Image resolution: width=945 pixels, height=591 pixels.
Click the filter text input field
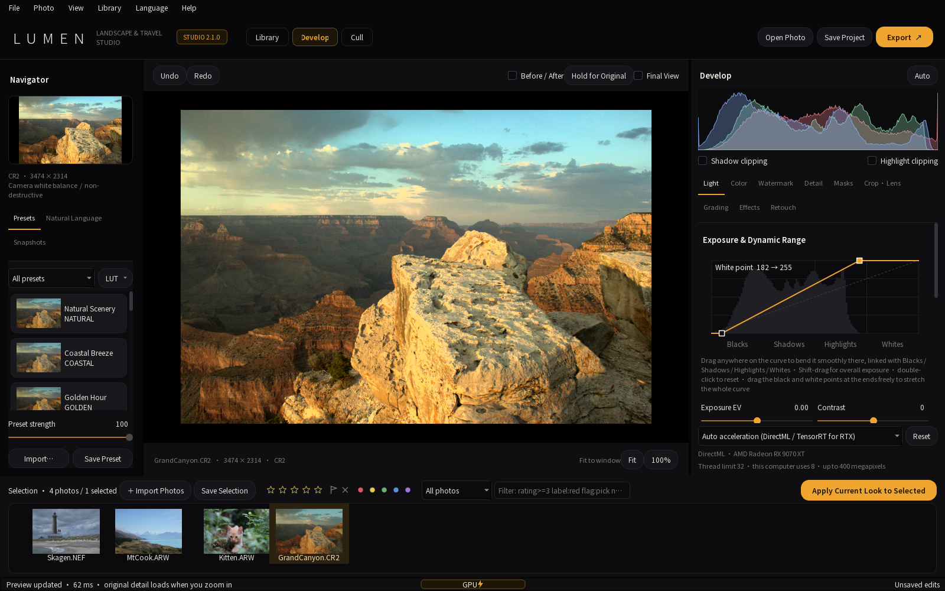562,491
